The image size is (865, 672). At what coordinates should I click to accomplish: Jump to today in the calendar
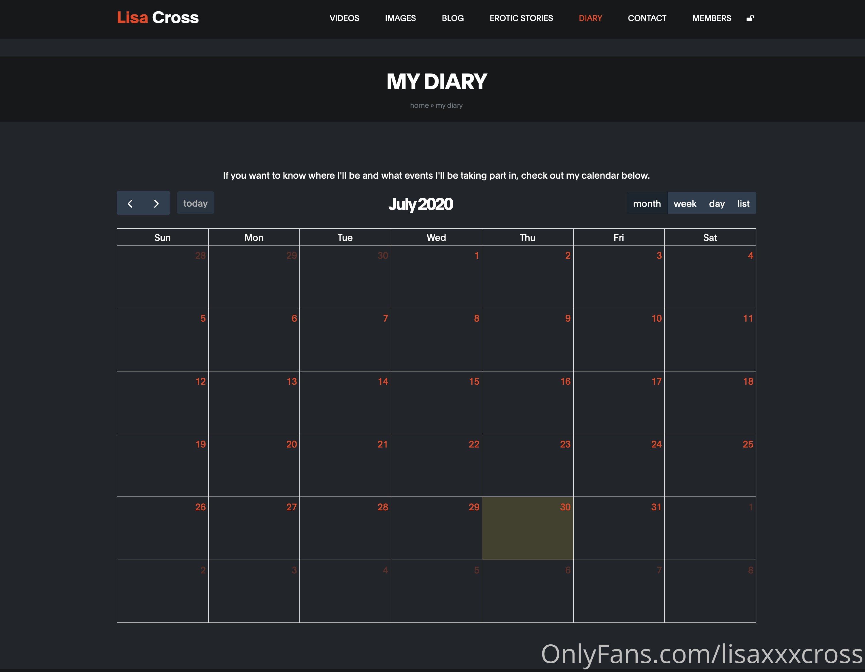195,203
